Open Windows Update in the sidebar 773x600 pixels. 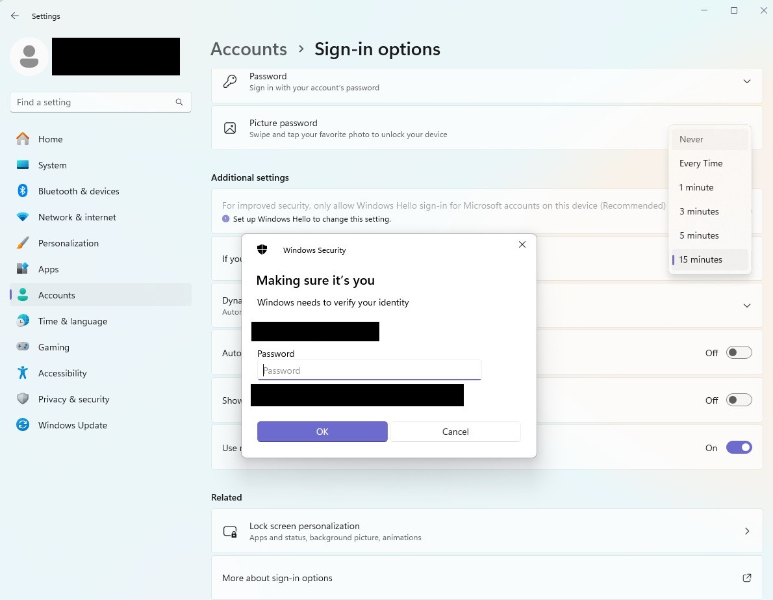pos(101,425)
